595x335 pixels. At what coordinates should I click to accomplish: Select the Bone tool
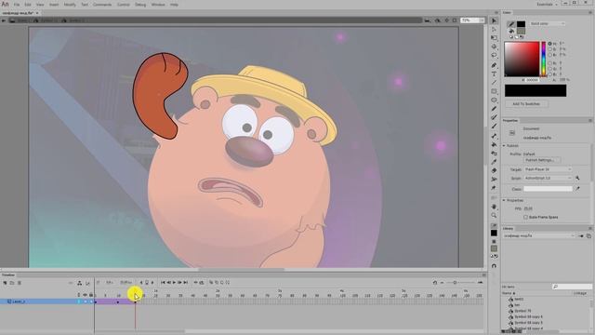coord(494,136)
